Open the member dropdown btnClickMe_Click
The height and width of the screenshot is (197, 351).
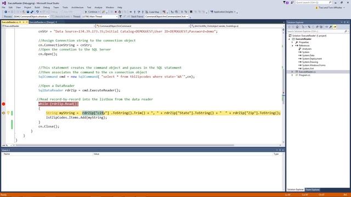click(237, 26)
